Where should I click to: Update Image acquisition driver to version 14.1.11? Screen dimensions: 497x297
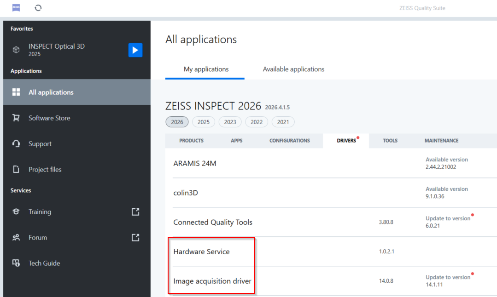tap(448, 281)
